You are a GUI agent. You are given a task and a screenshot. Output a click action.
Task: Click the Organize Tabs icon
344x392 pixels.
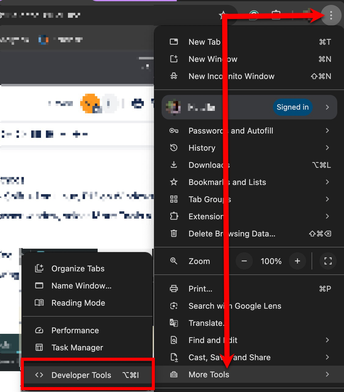click(x=39, y=268)
